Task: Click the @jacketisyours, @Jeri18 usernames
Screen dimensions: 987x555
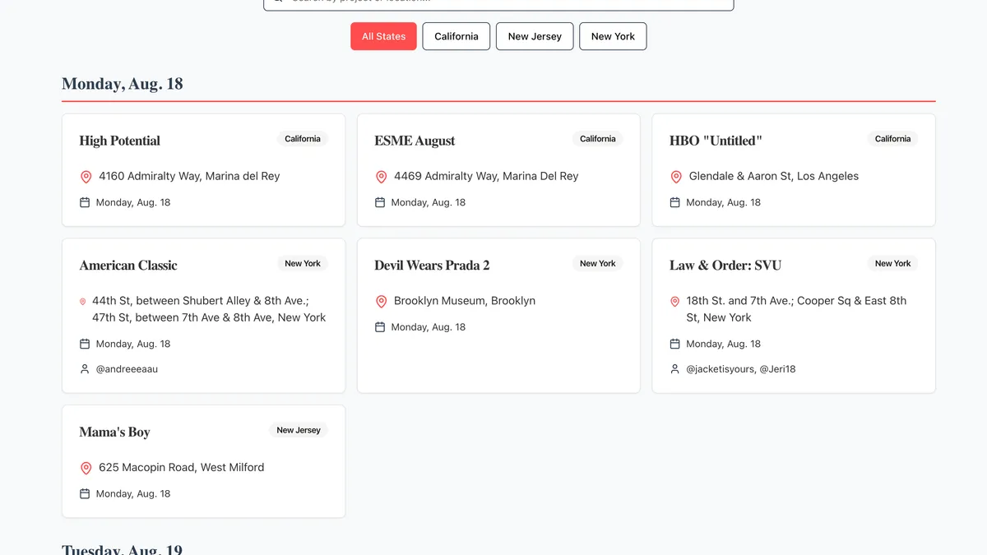Action: pyautogui.click(x=741, y=369)
